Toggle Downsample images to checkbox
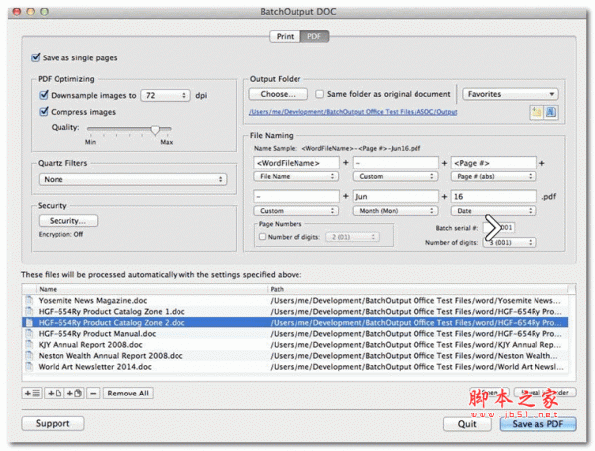The image size is (595, 451). [x=44, y=95]
